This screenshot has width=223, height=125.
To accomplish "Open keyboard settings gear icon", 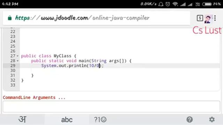I will pos(212,119).
